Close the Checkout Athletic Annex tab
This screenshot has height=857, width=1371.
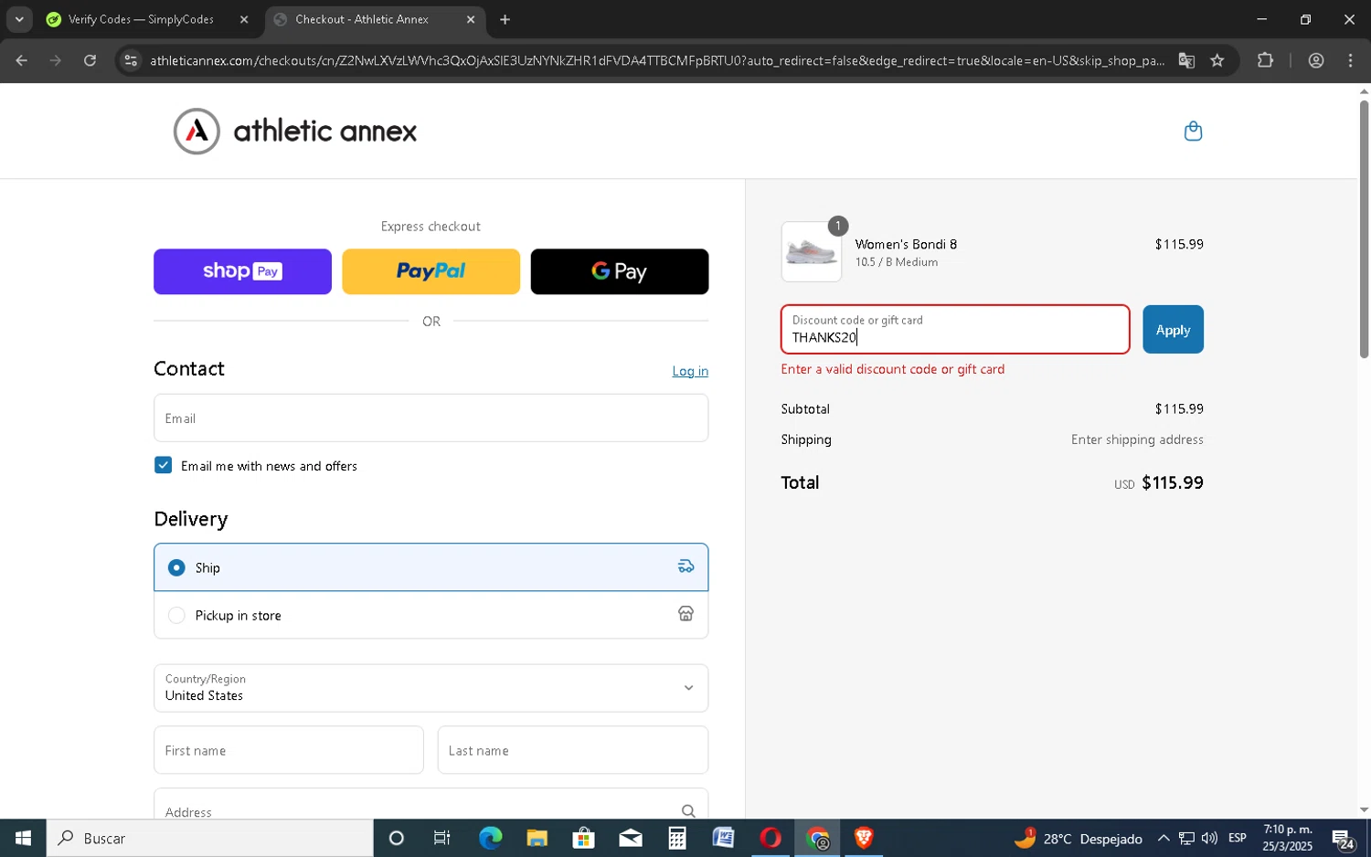pos(471,19)
